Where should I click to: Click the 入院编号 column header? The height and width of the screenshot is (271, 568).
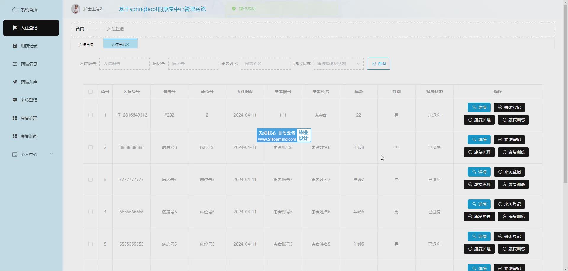pos(132,92)
